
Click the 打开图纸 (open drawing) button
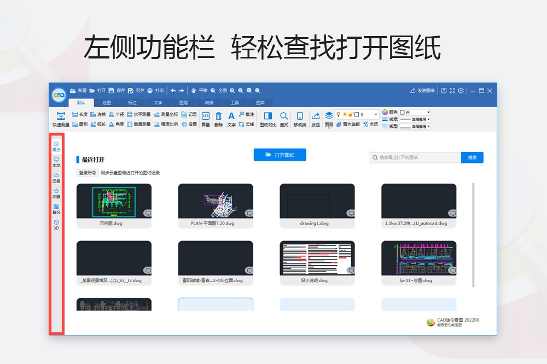[x=279, y=155]
